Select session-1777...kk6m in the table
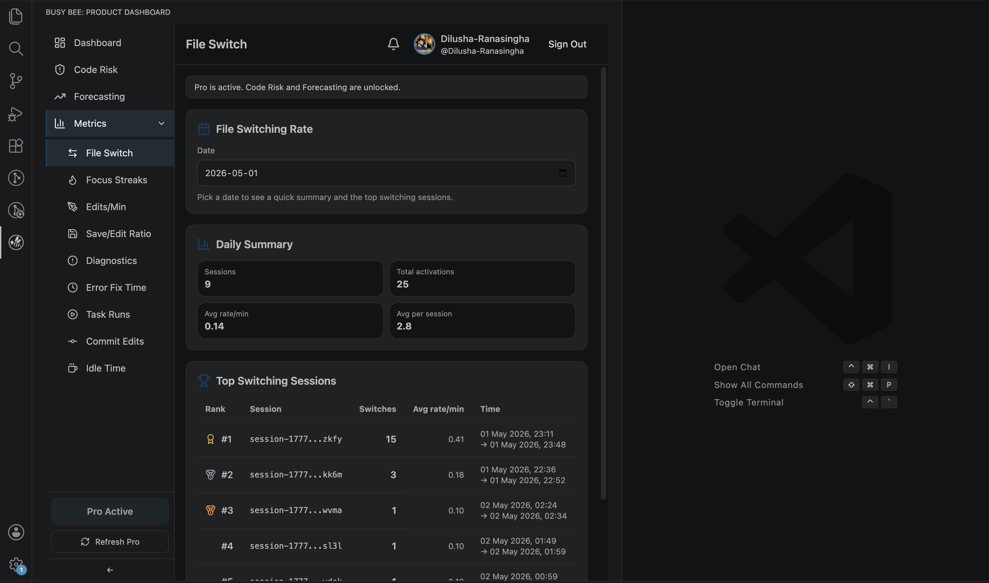 [x=296, y=475]
